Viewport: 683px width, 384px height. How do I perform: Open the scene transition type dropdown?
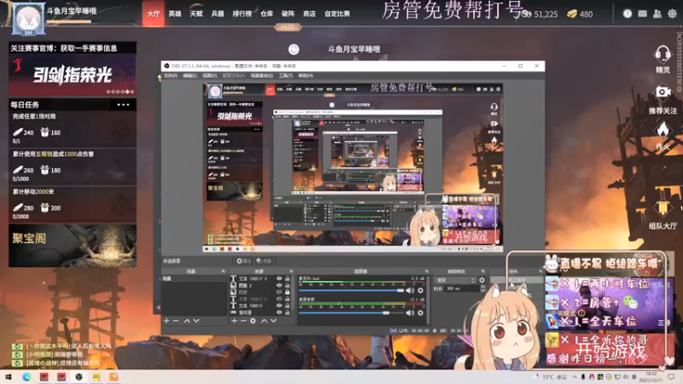tap(456, 281)
